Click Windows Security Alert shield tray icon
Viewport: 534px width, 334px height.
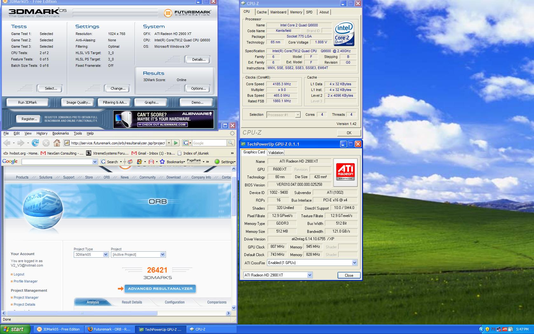[x=488, y=329]
